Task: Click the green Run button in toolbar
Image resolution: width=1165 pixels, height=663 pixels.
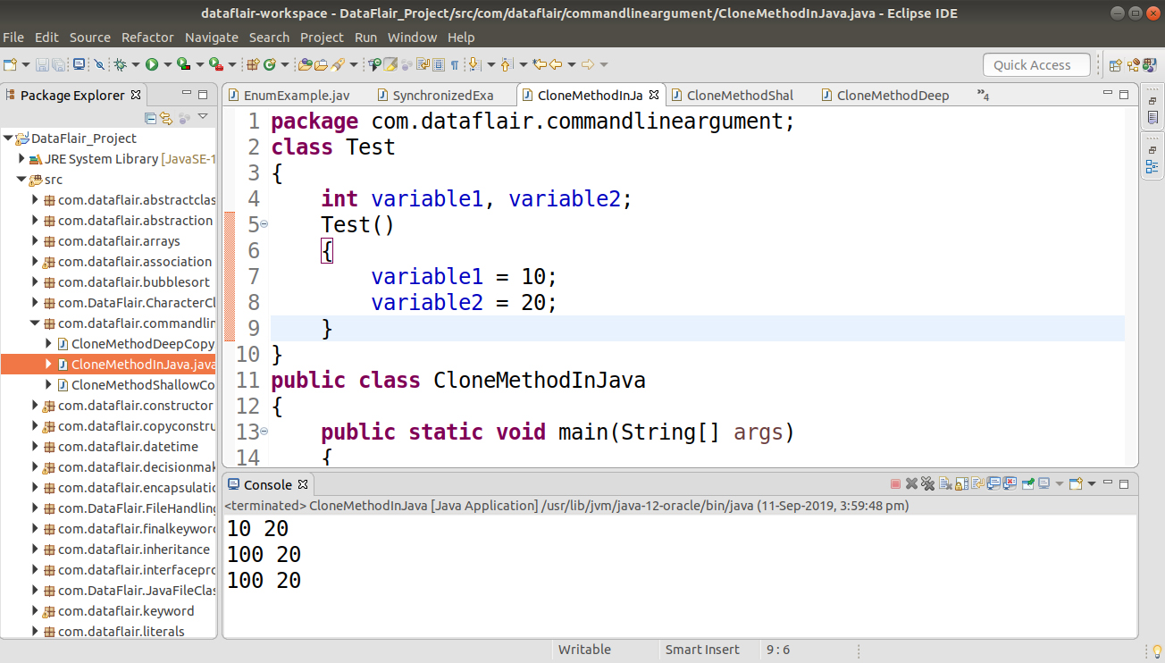Action: [x=152, y=64]
